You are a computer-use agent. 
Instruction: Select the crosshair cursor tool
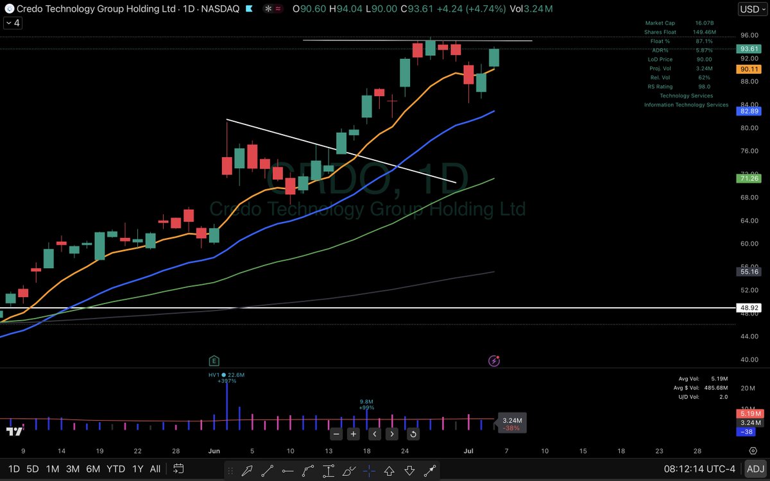pyautogui.click(x=369, y=470)
